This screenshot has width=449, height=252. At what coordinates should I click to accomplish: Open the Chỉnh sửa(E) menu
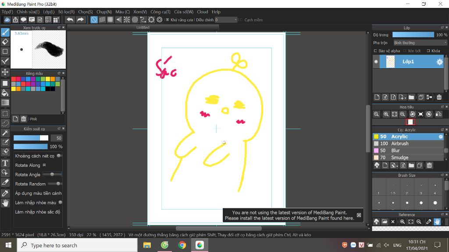[28, 12]
